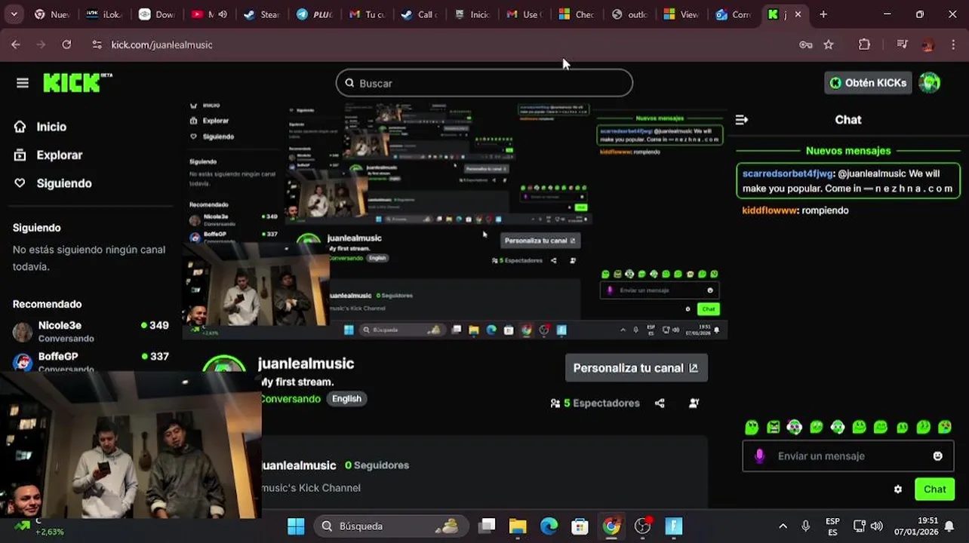Click the Enviar un mensaje field
This screenshot has width=969, height=543.
tap(849, 456)
